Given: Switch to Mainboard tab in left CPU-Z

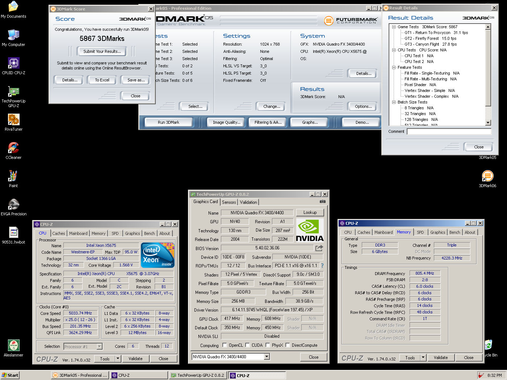Looking at the screenshot, I should coord(78,233).
